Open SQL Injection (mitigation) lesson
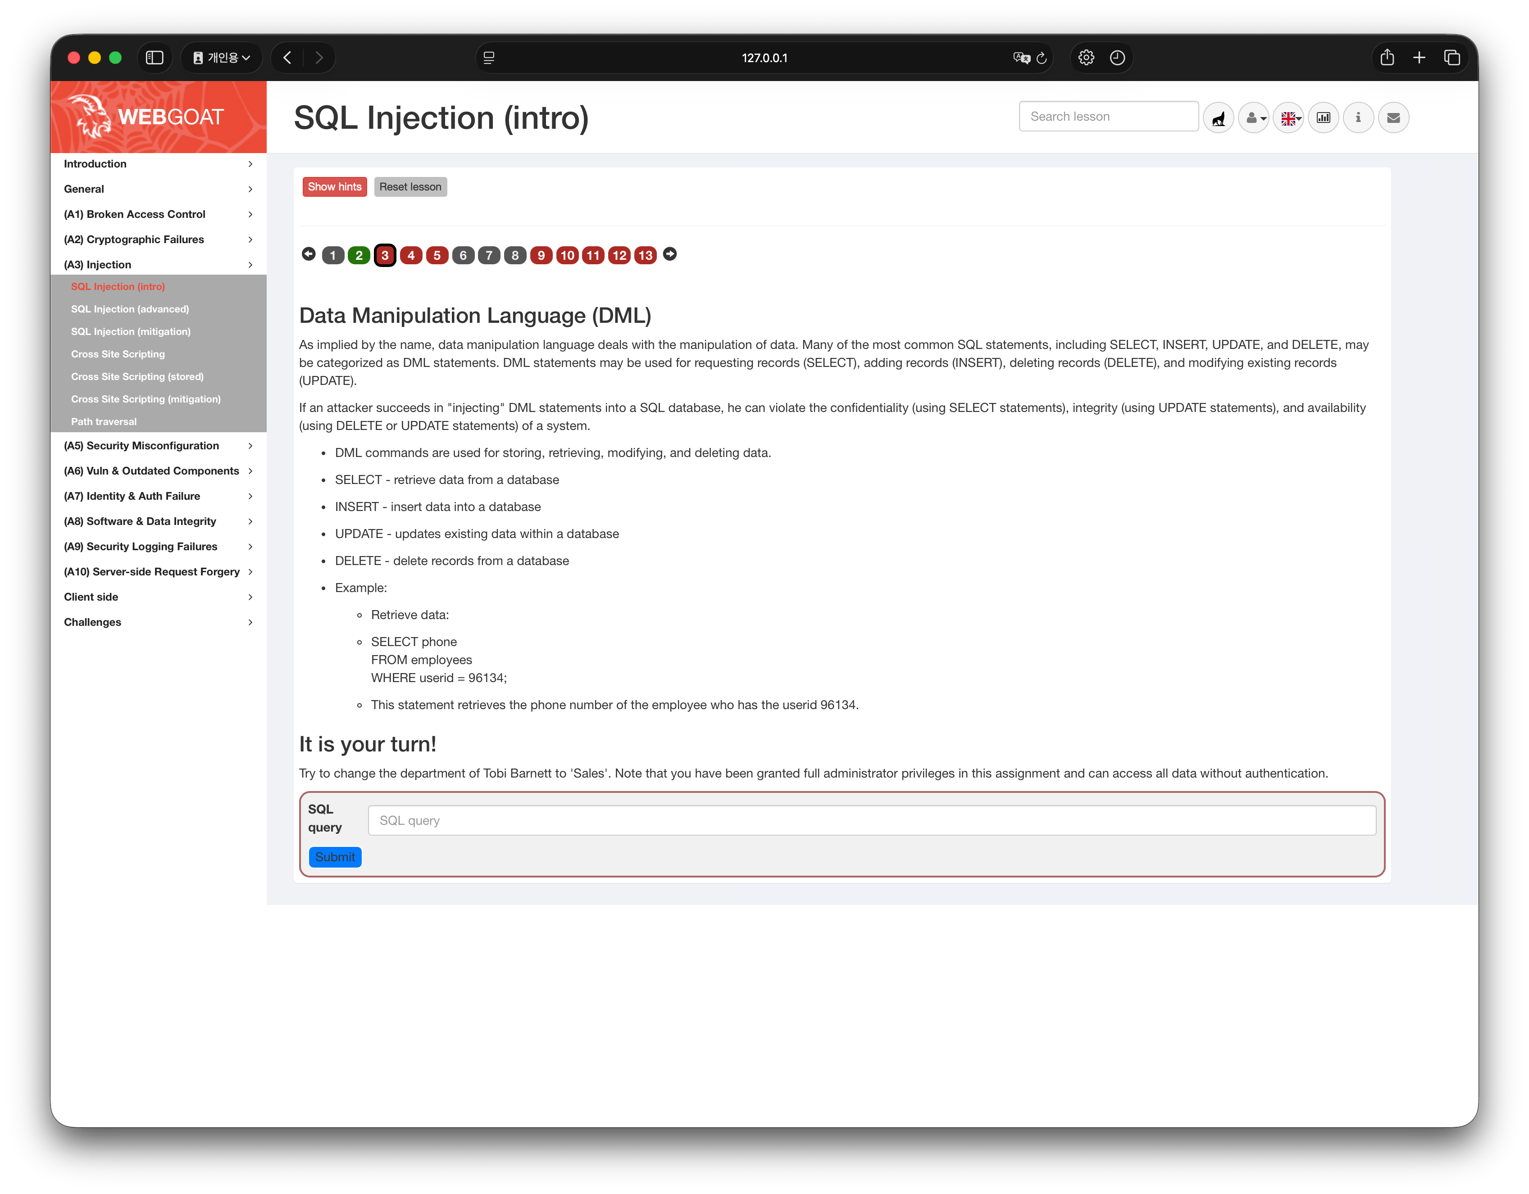This screenshot has width=1529, height=1194. coord(131,331)
